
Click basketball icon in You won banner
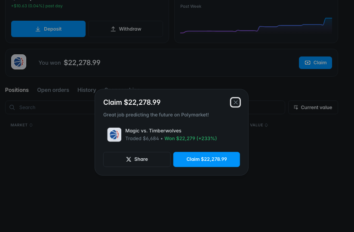coord(19,62)
